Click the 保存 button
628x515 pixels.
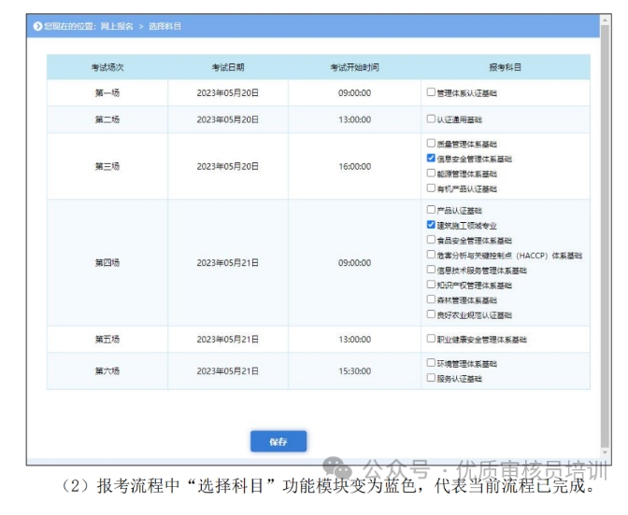tap(278, 441)
